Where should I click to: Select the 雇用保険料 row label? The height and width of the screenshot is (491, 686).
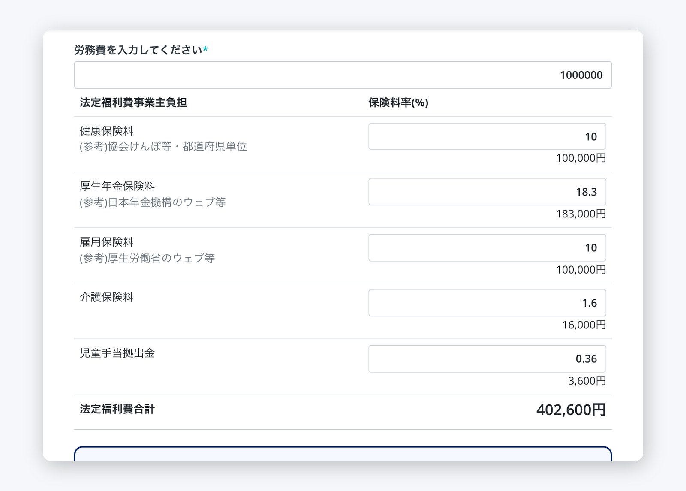tap(106, 242)
